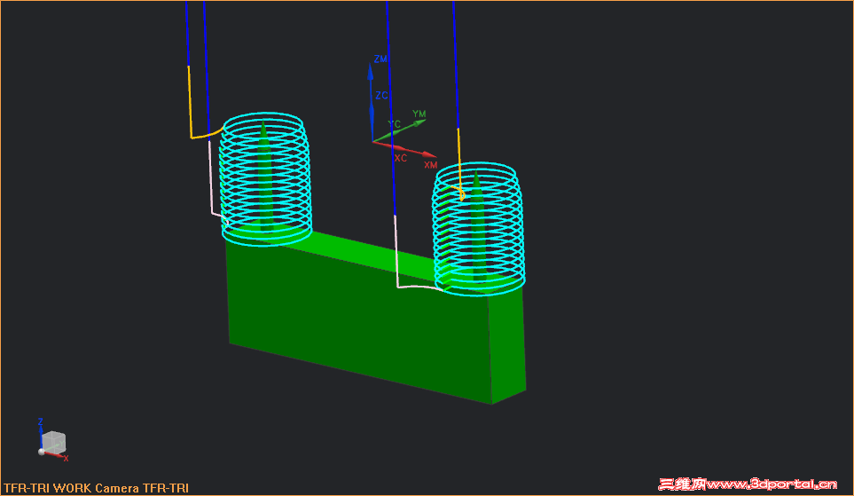854x496 pixels.
Task: Select the YM axis label
Action: pyautogui.click(x=419, y=114)
